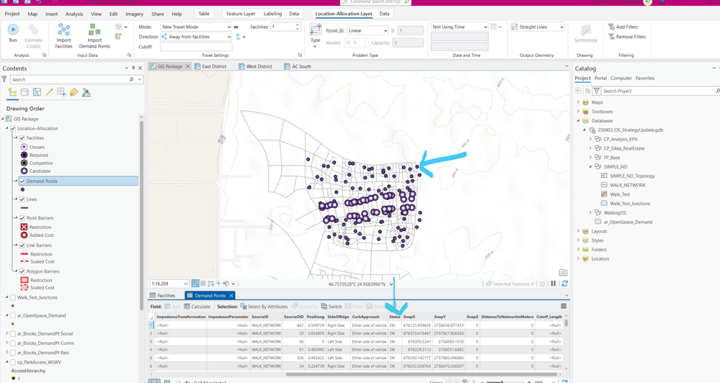The height and width of the screenshot is (383, 720).
Task: Open the f(cost, β) Linear dropdown
Action: 368,30
